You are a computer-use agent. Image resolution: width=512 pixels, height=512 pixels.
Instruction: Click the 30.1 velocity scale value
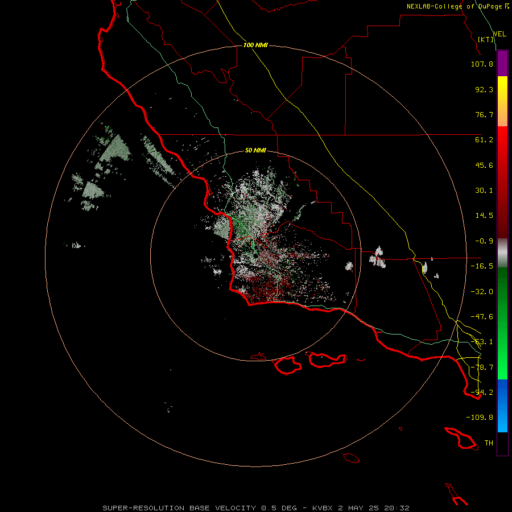coord(484,191)
